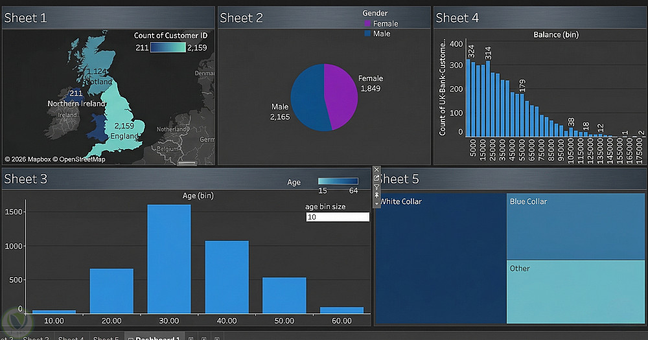Open the OpenStreetMap attribution link

79,159
